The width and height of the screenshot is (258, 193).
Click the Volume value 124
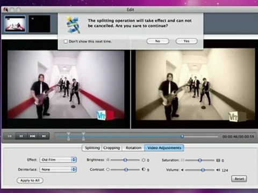[x=225, y=170]
